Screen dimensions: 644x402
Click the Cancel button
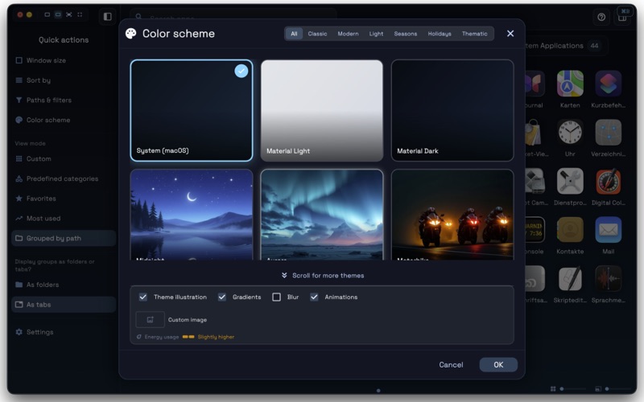click(x=451, y=365)
